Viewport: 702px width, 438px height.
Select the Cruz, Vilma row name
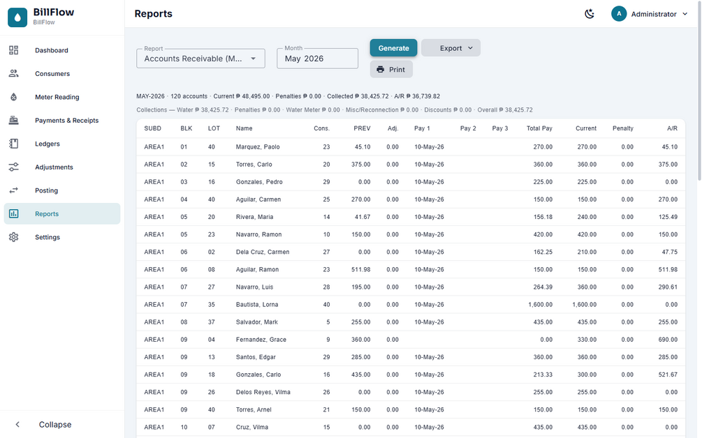coord(252,428)
